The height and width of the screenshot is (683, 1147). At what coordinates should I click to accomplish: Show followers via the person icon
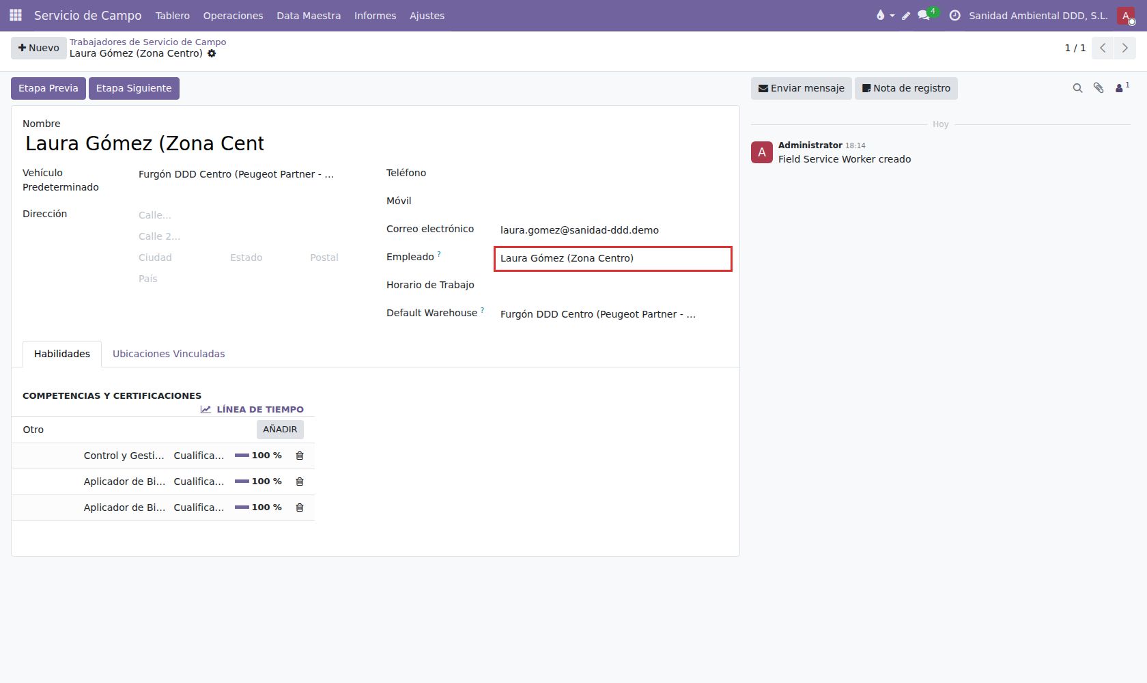pyautogui.click(x=1122, y=87)
